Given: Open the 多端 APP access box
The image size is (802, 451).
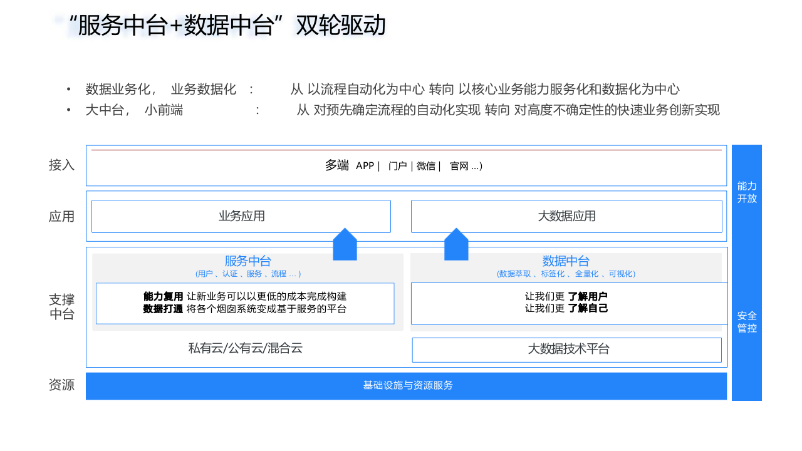Looking at the screenshot, I should coord(407,165).
